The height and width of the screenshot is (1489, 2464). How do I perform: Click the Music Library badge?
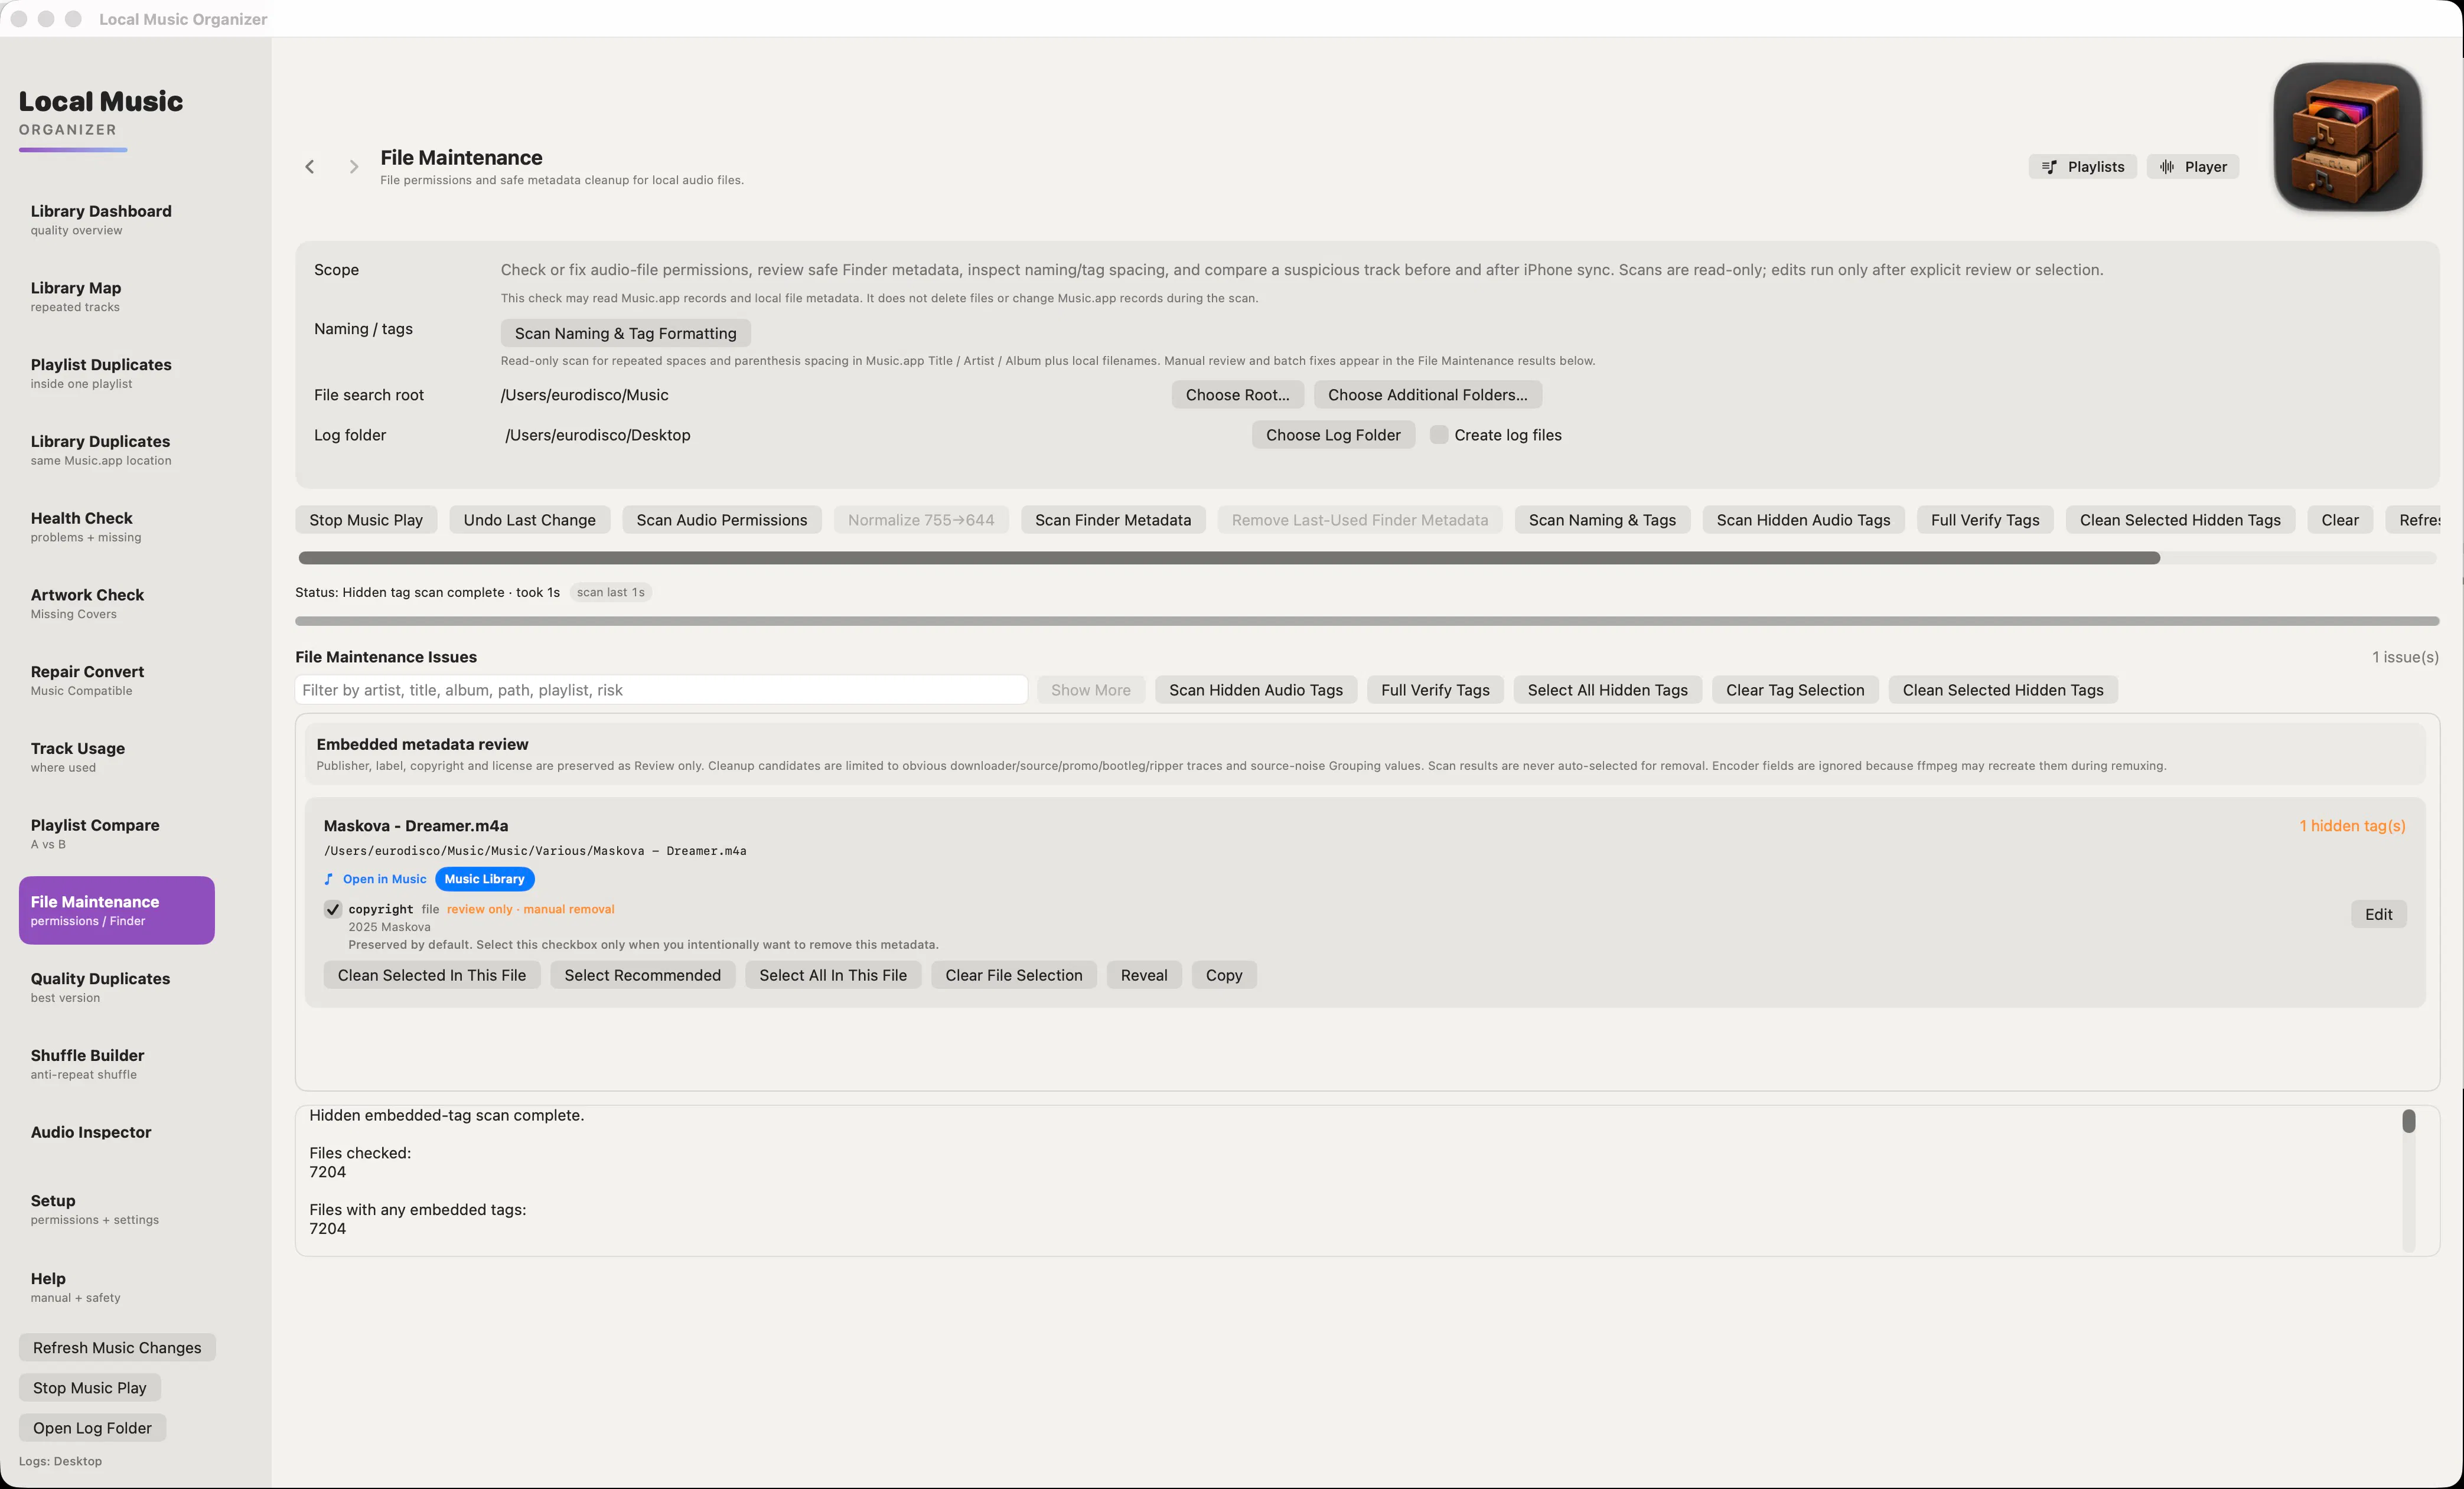[x=485, y=880]
